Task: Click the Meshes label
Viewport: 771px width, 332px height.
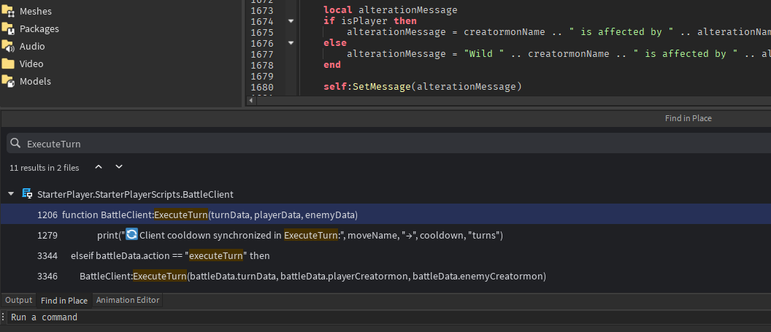Action: click(x=35, y=11)
